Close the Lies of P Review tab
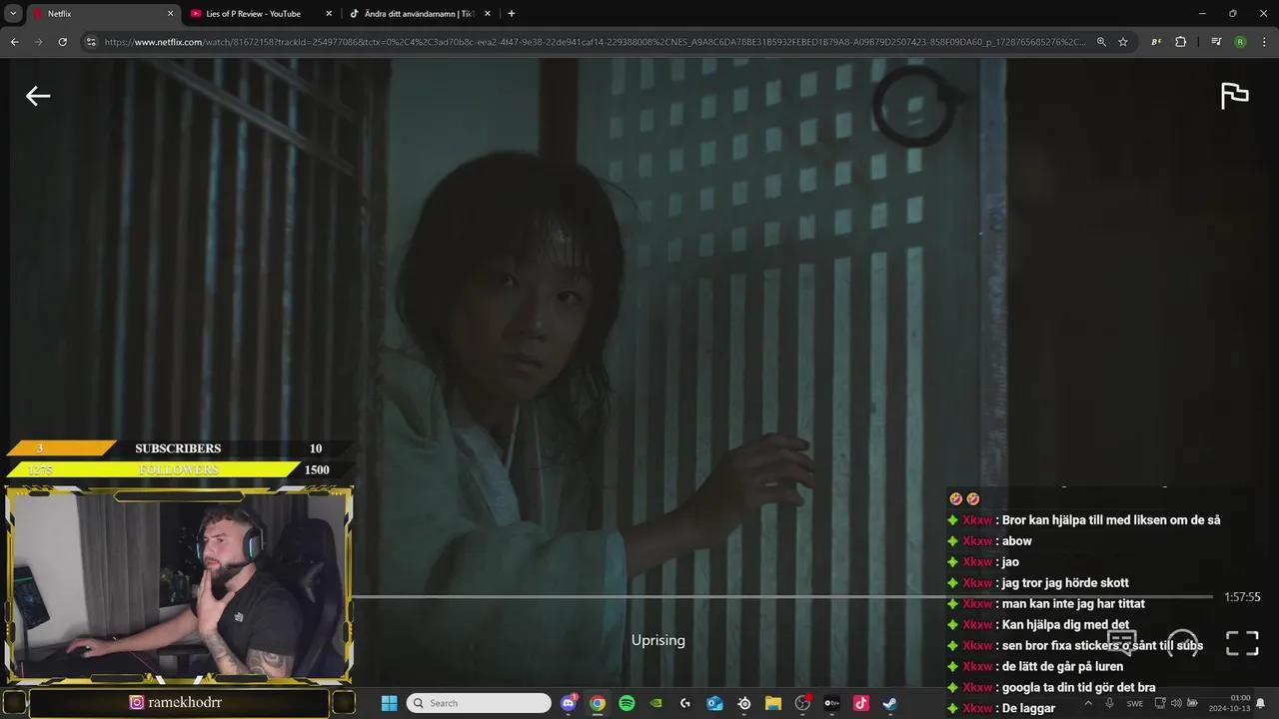Viewport: 1279px width, 719px height. coord(329,14)
